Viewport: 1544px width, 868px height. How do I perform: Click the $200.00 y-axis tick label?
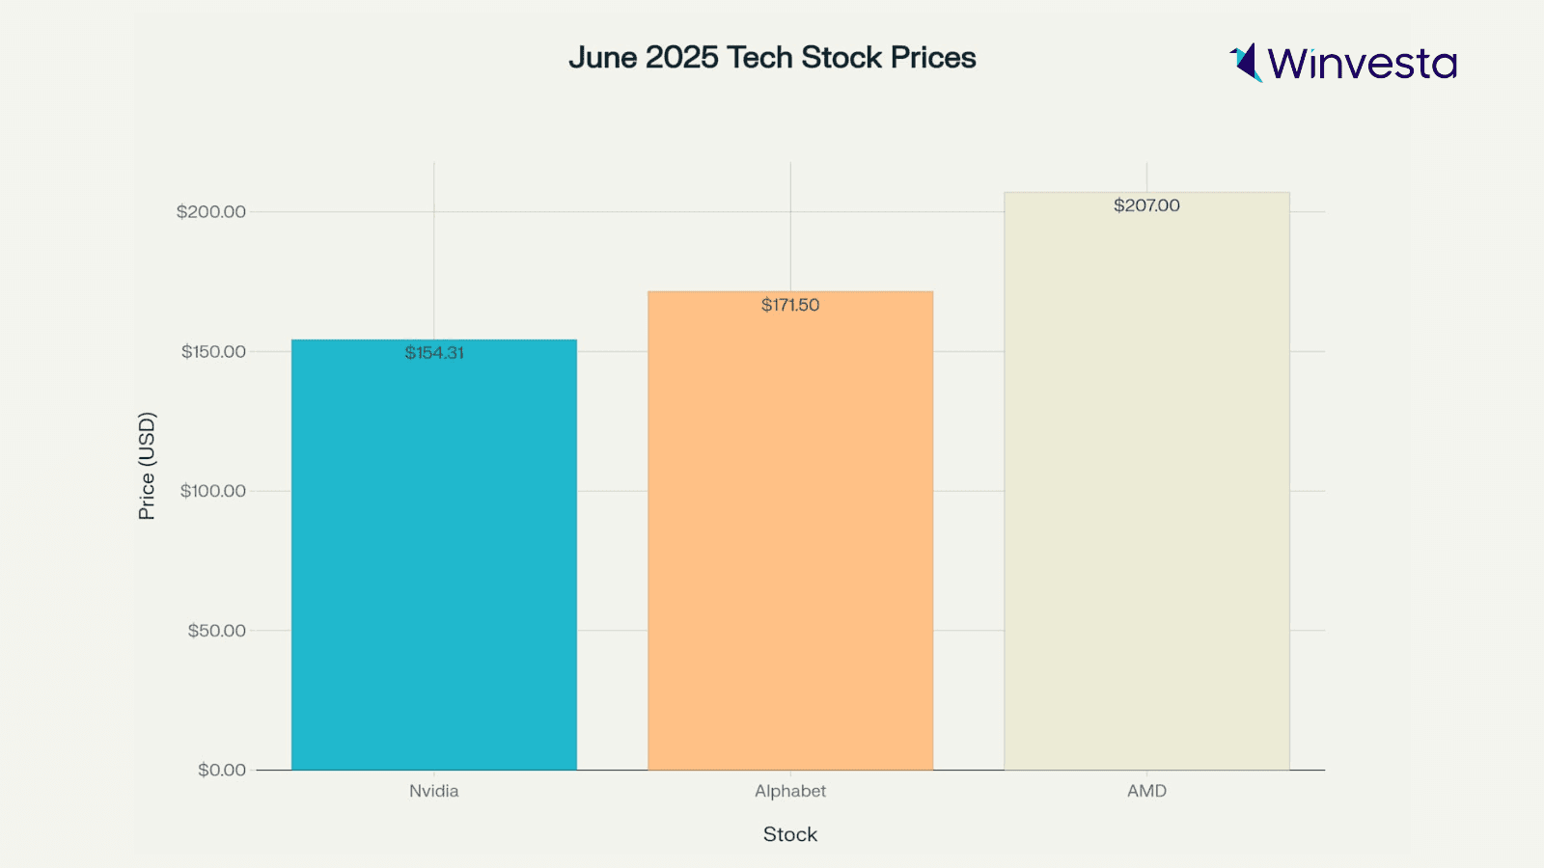tap(211, 212)
